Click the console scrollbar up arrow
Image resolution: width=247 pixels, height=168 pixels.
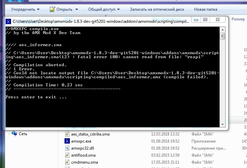click(222, 30)
